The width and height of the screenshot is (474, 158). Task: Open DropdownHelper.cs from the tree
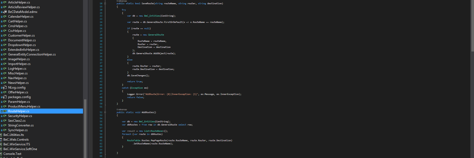[22, 45]
